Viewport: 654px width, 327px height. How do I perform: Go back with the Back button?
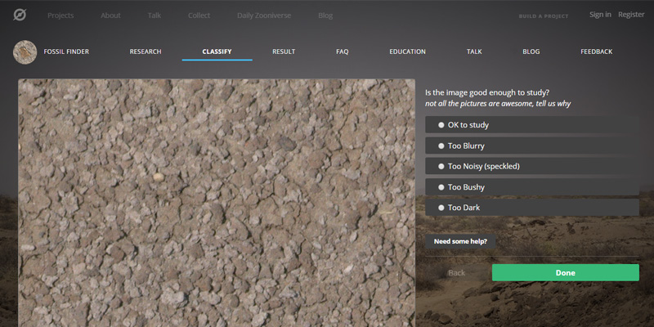(456, 273)
